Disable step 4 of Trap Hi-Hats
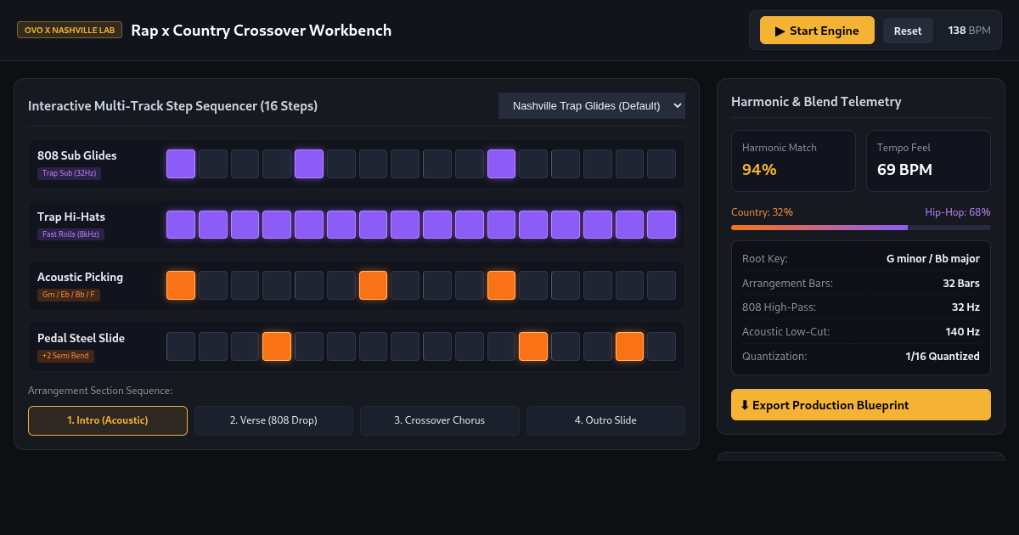The width and height of the screenshot is (1019, 535). coord(277,224)
